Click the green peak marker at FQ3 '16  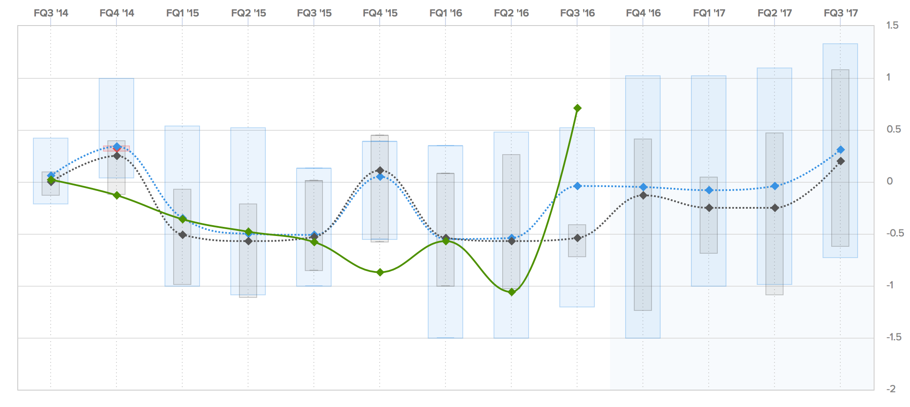pyautogui.click(x=577, y=108)
